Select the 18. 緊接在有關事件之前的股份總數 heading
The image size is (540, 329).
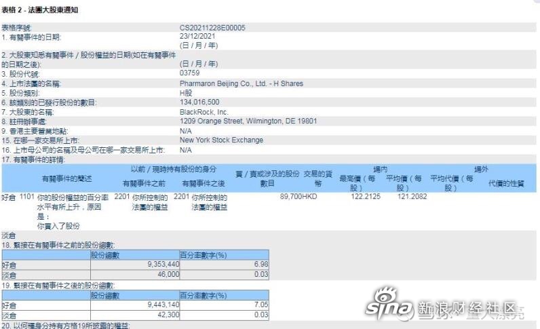[58, 246]
